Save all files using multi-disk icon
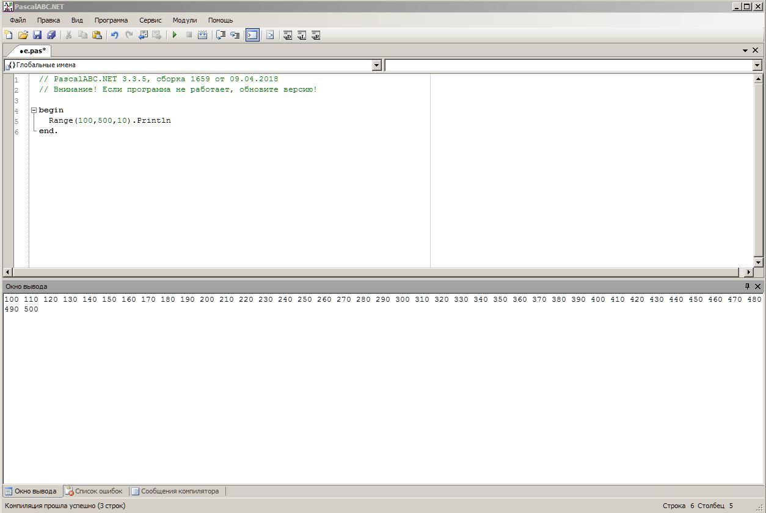This screenshot has height=513, width=766. point(51,35)
